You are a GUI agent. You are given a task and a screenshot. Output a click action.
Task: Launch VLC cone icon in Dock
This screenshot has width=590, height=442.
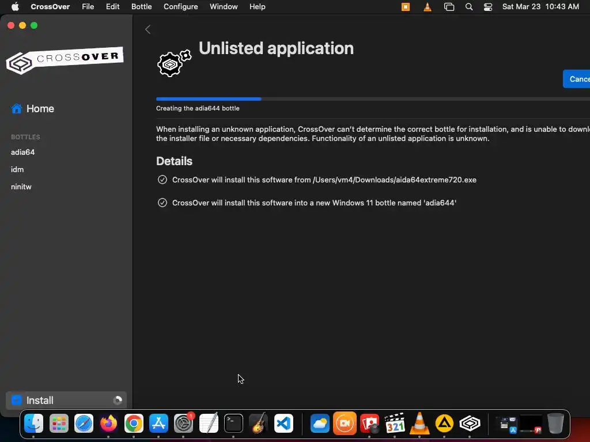point(419,423)
